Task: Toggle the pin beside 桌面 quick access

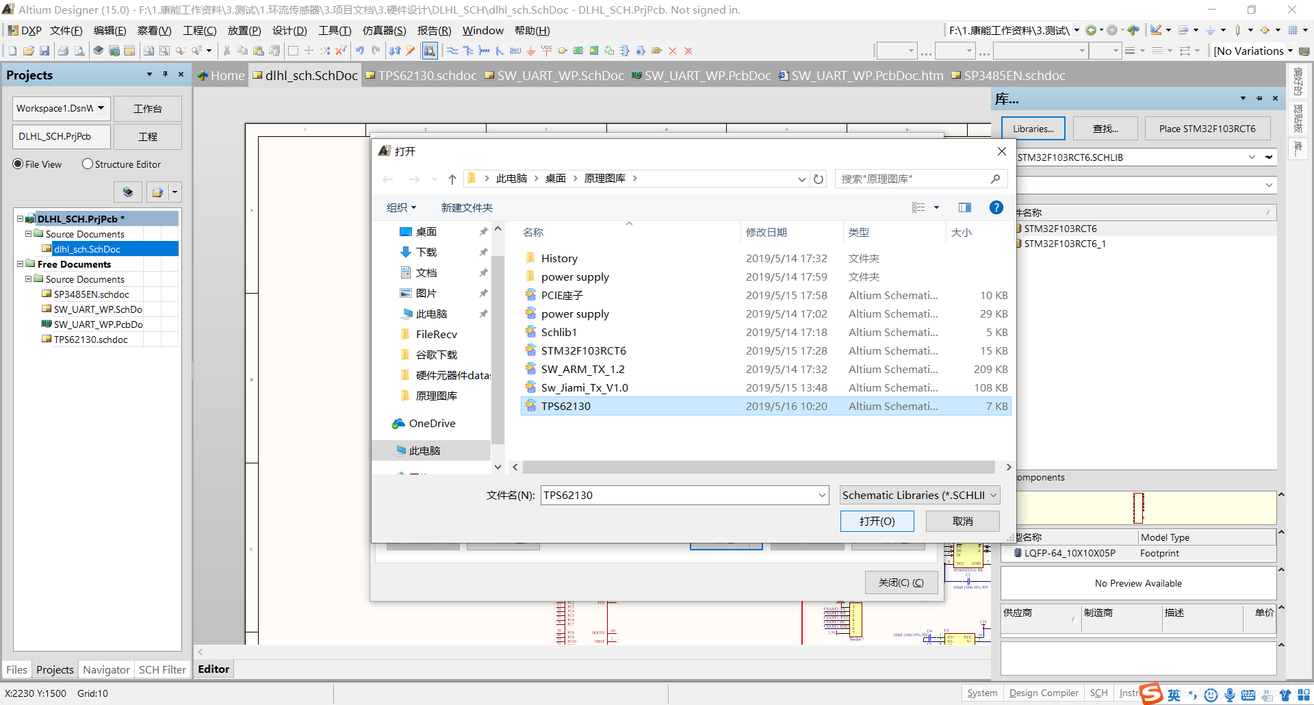Action: point(483,232)
